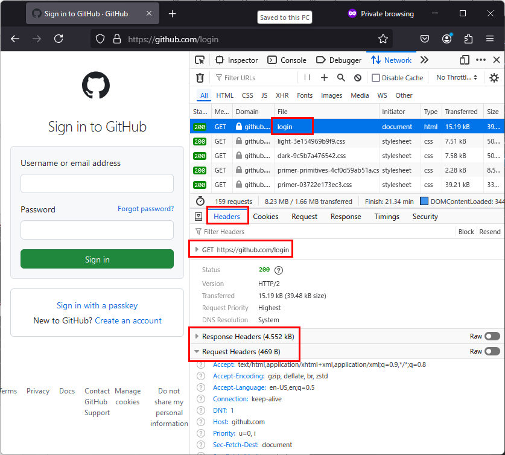This screenshot has height=455, width=505.
Task: Add a new request with the plus icon
Action: click(324, 78)
